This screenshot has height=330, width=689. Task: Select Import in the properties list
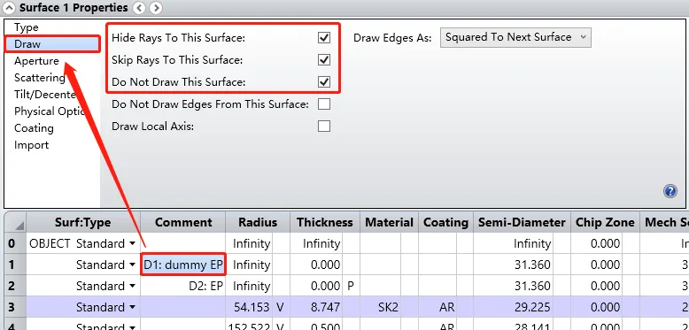coord(31,145)
